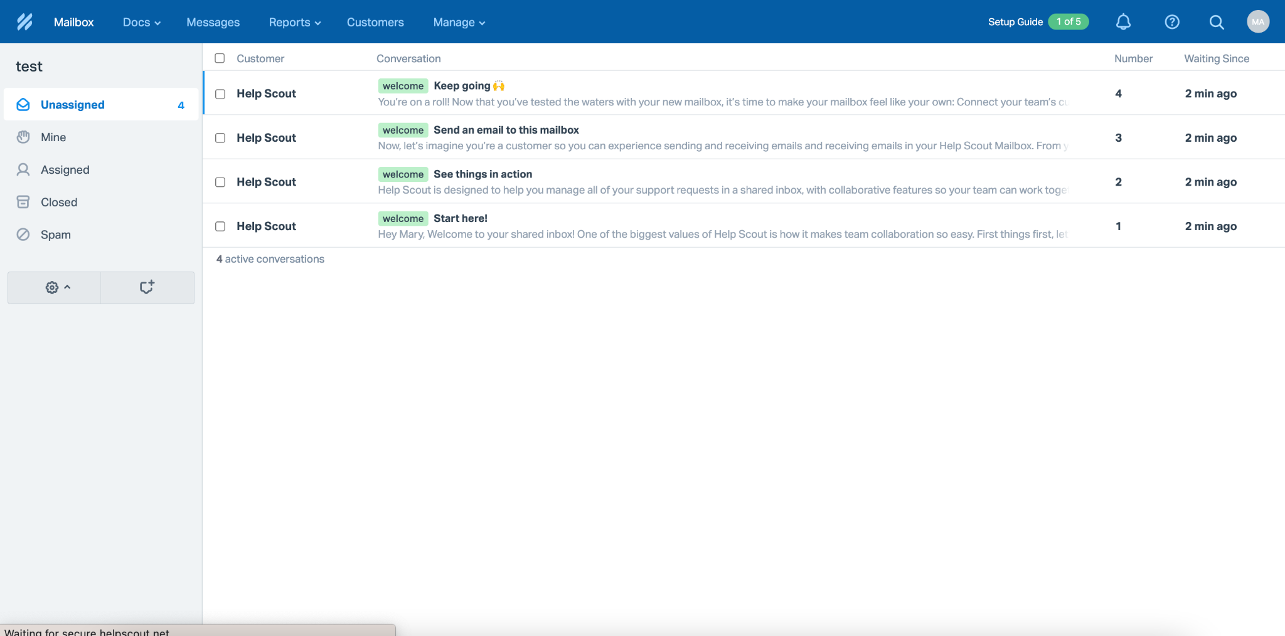This screenshot has height=636, width=1285.
Task: Expand the Docs dropdown menu
Action: click(142, 22)
